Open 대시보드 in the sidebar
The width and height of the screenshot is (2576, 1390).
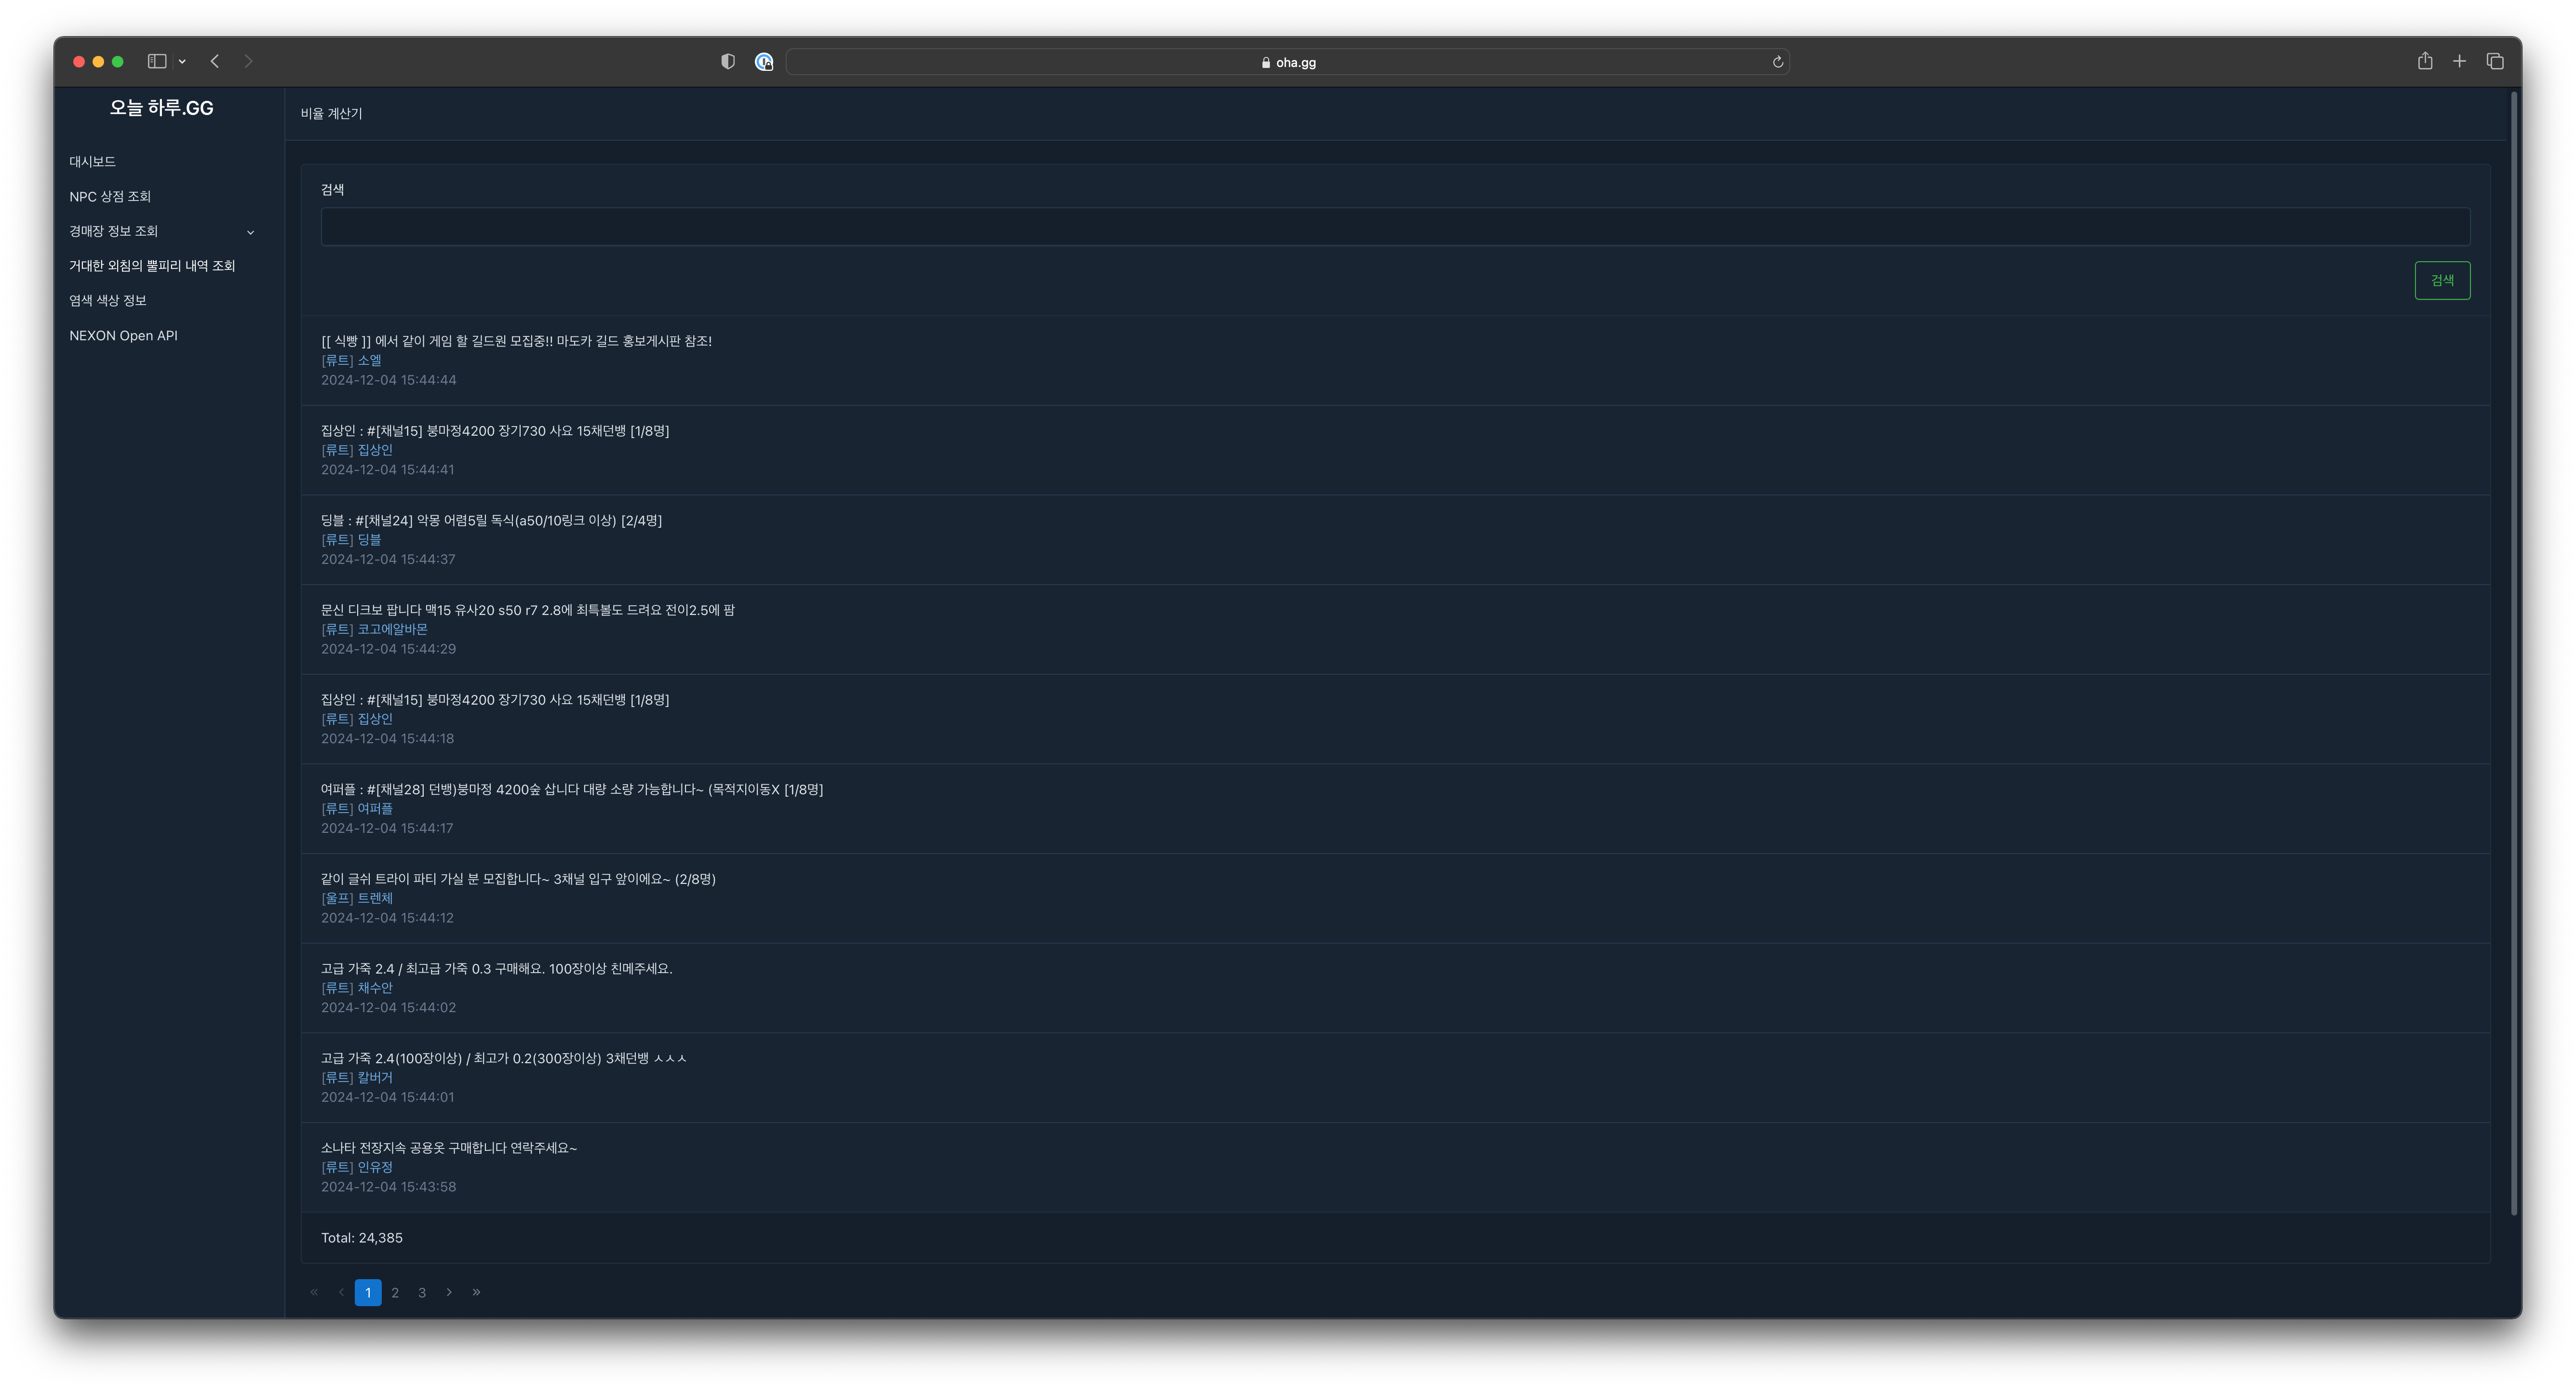click(92, 161)
